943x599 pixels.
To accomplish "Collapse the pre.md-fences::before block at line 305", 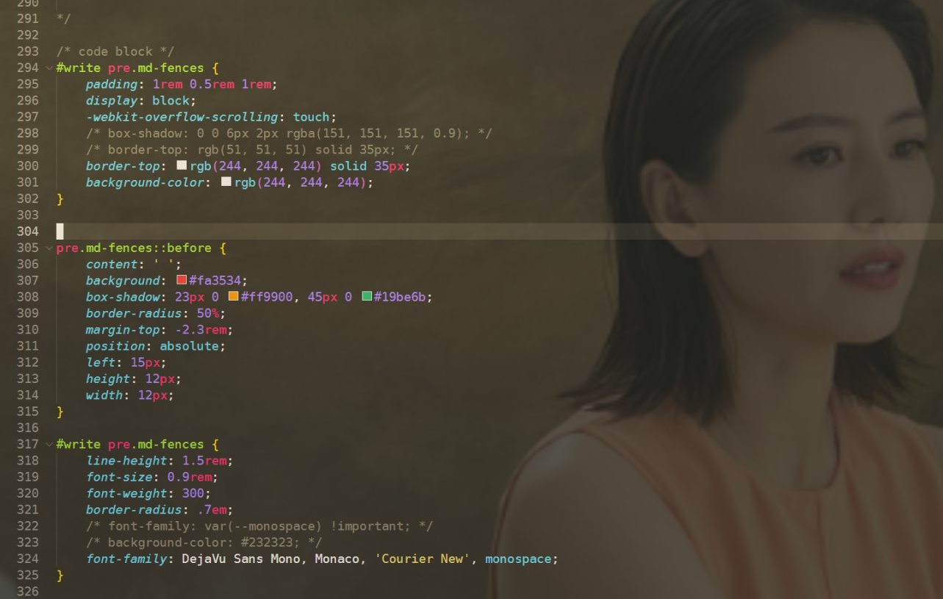I will tap(49, 248).
